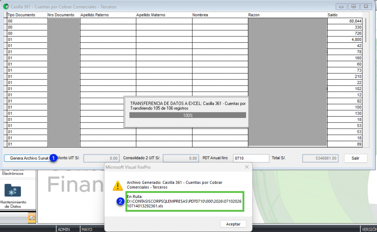Click ADMIN in the status bar
377x232 pixels.
(64, 229)
